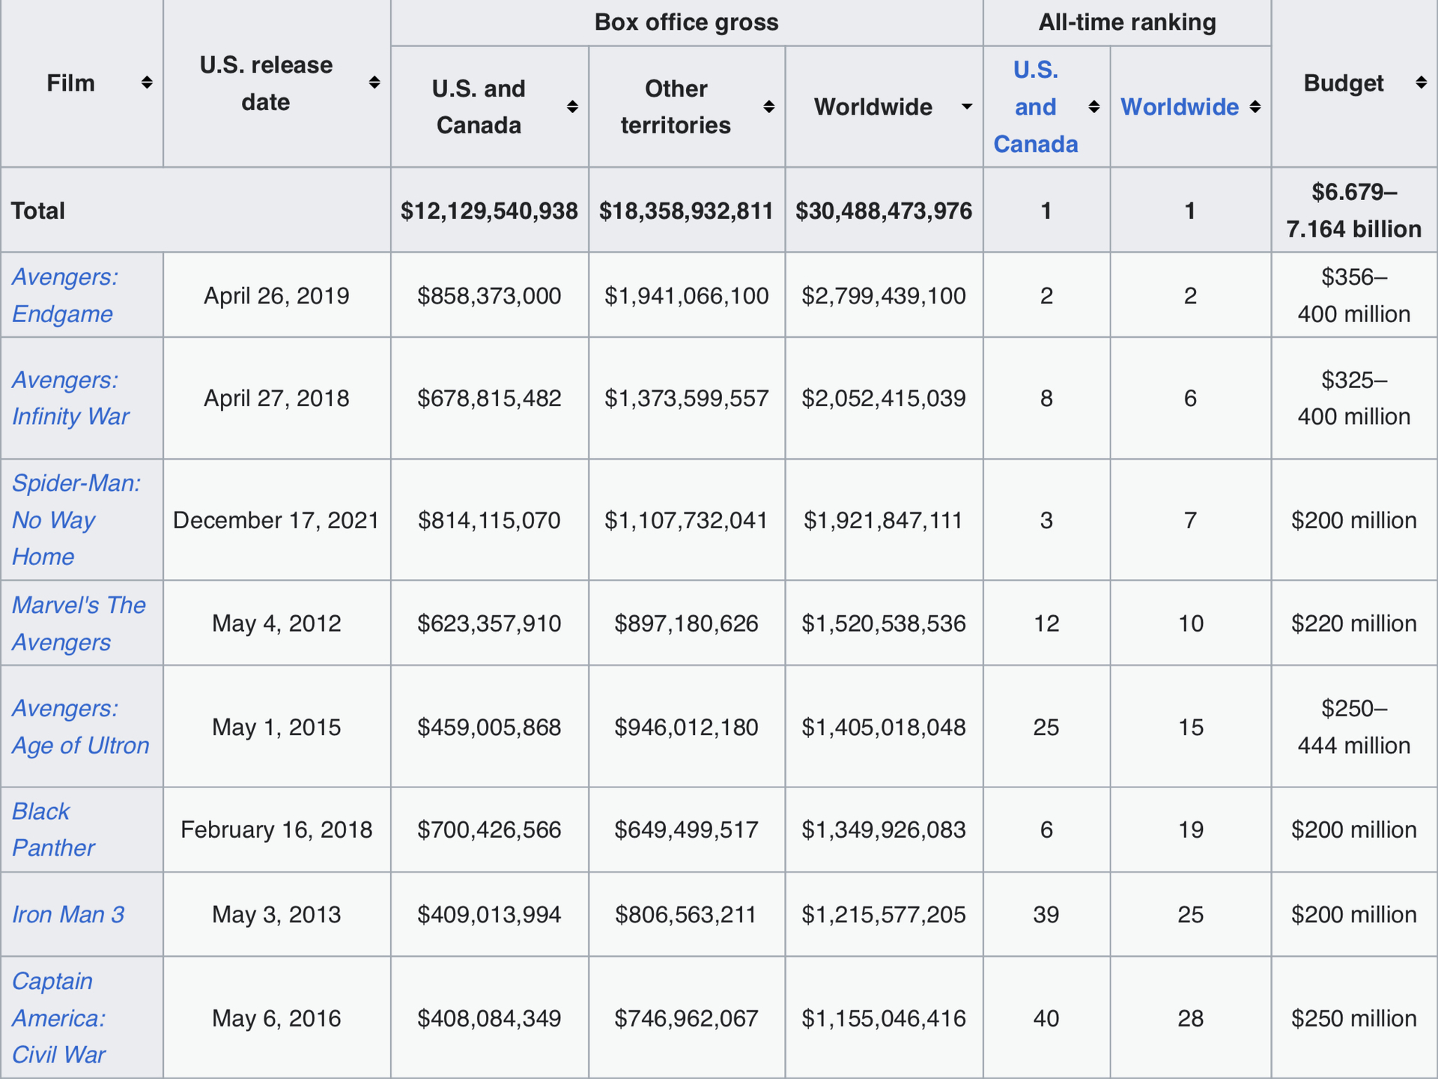1438x1079 pixels.
Task: Open Marvel's The Avengers link
Action: click(79, 623)
